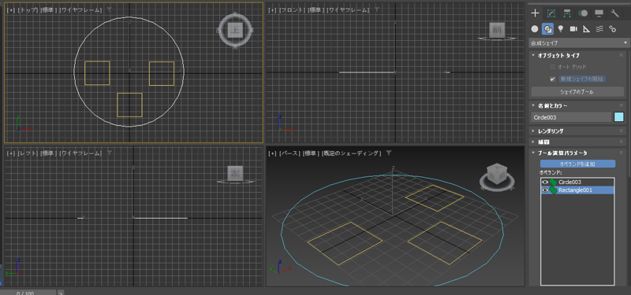Viewport: 631px width, 295px height.
Task: Open the Display panel tab
Action: [599, 13]
